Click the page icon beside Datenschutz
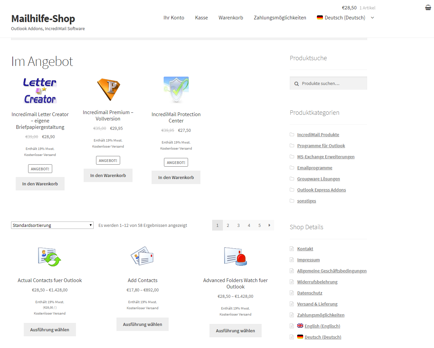The width and height of the screenshot is (434, 348). point(292,293)
